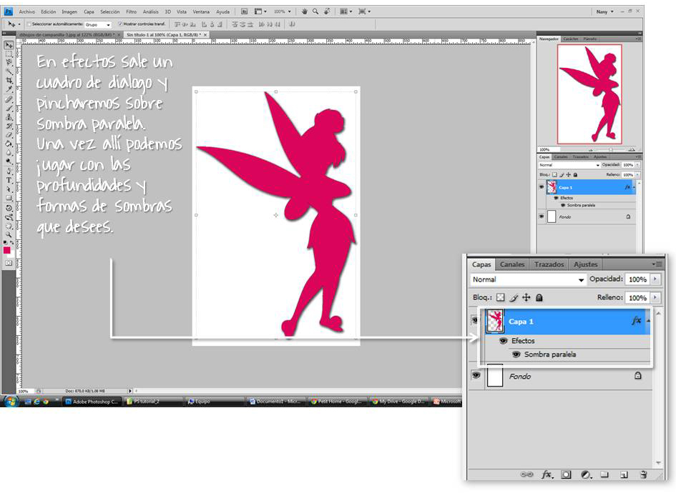This screenshot has width=676, height=493.
Task: Lock all with padlock in enlarged Capas panel
Action: point(539,297)
